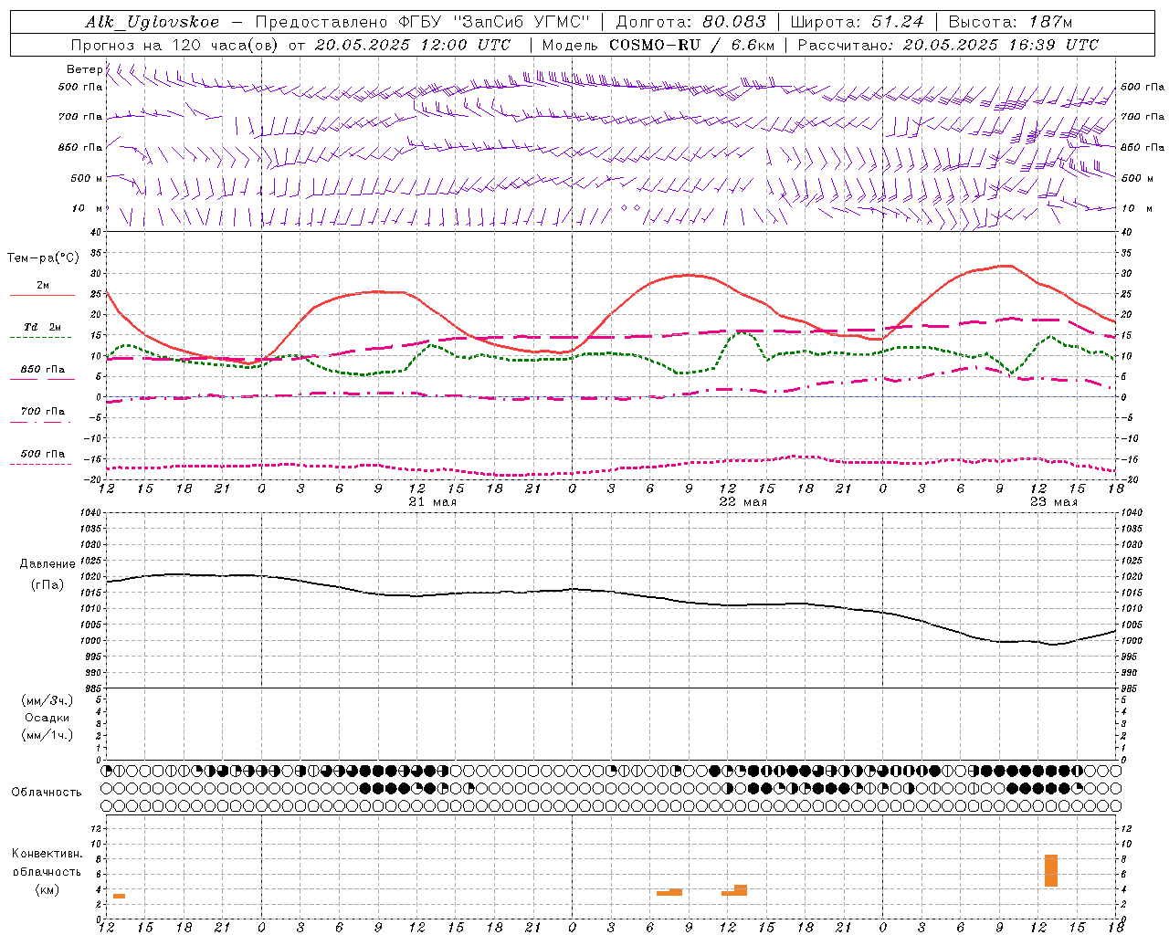Click the '2м' temperature legend entry
Image resolution: width=1169 pixels, height=935 pixels.
(x=43, y=285)
